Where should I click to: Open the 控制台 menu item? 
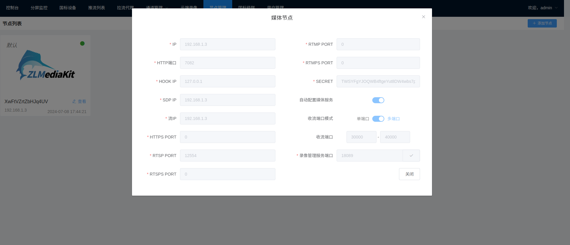12,8
